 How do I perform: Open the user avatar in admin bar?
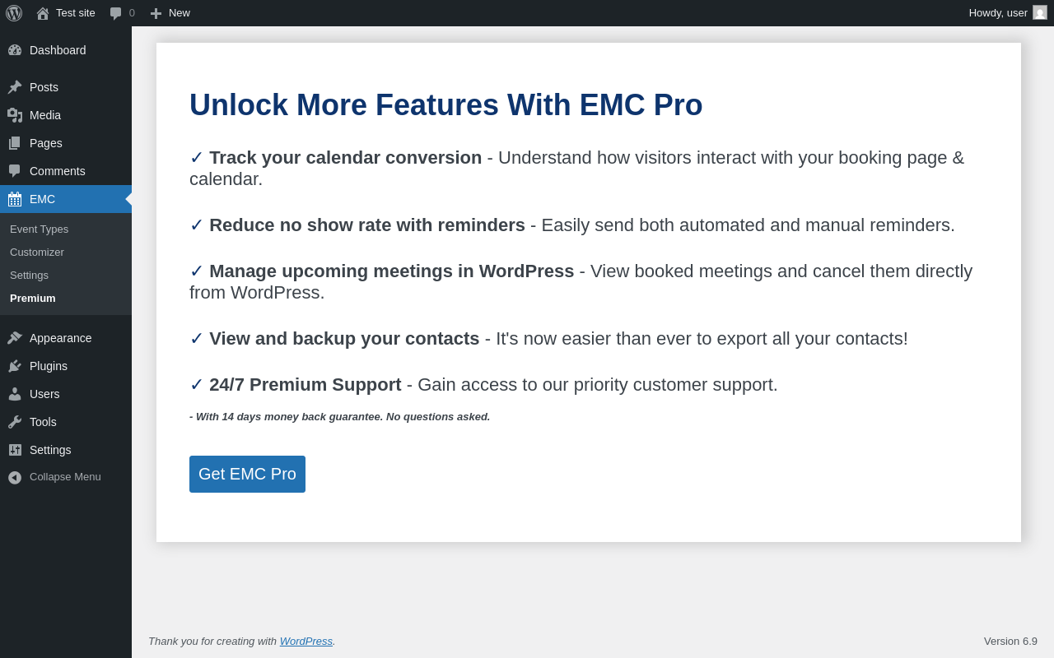click(1040, 12)
